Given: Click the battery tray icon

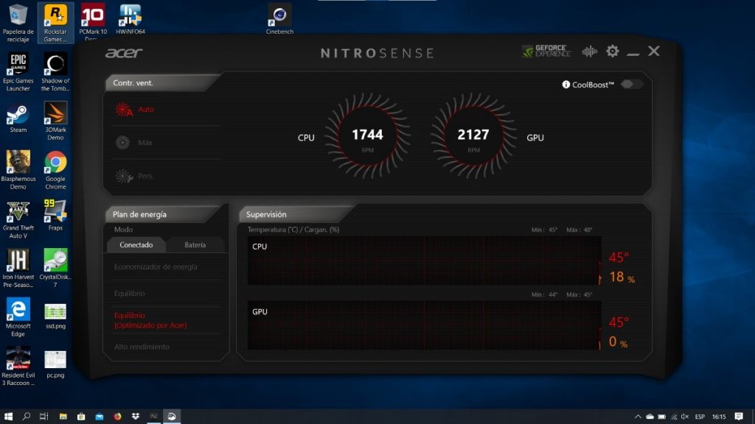Looking at the screenshot, I should point(662,417).
